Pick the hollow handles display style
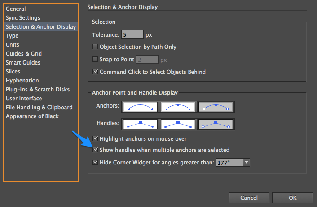This screenshot has width=317, height=207. point(216,124)
